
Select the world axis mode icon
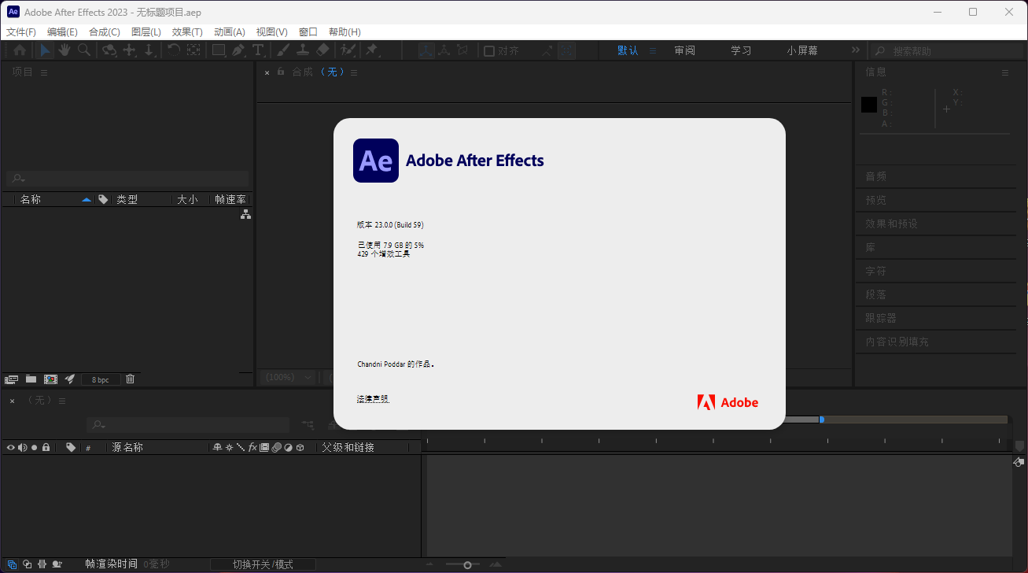444,50
